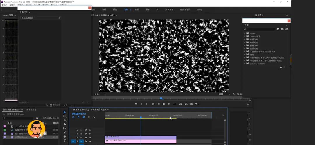
Task: Toggle V2 track eye visibility
Action: pos(90,138)
